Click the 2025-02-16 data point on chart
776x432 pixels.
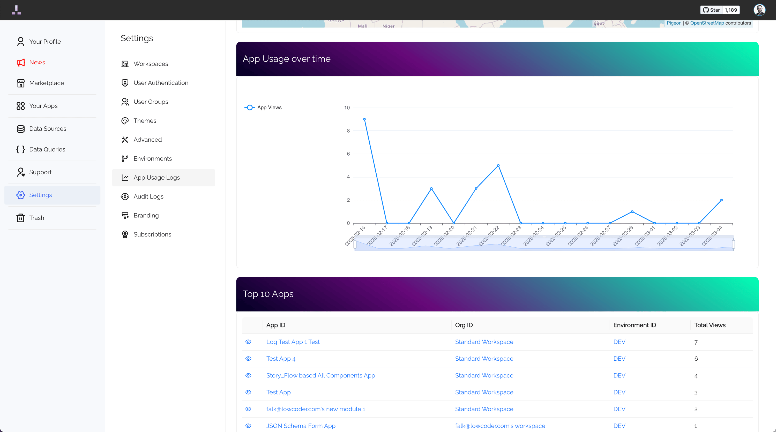(x=364, y=119)
